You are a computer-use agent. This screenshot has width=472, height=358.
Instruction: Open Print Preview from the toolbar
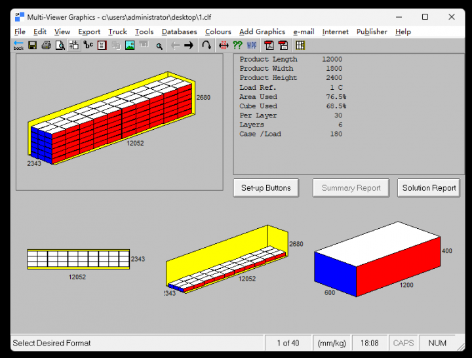60,45
